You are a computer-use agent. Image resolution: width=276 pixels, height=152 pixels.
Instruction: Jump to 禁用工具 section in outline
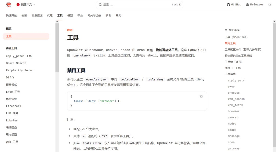click(230, 43)
